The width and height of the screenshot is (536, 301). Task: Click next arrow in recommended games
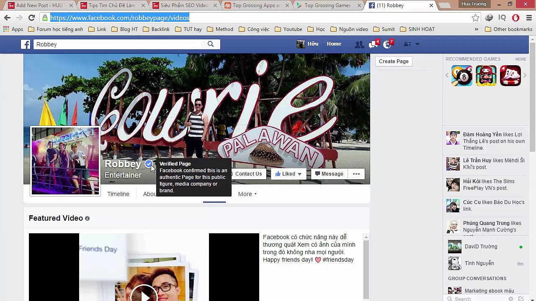(x=525, y=76)
